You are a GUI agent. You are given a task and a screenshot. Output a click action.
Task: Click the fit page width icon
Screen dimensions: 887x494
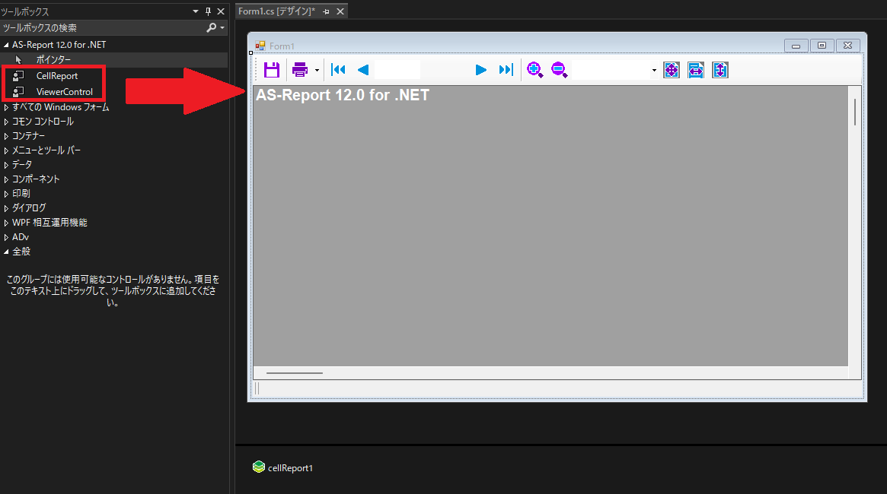(x=696, y=70)
